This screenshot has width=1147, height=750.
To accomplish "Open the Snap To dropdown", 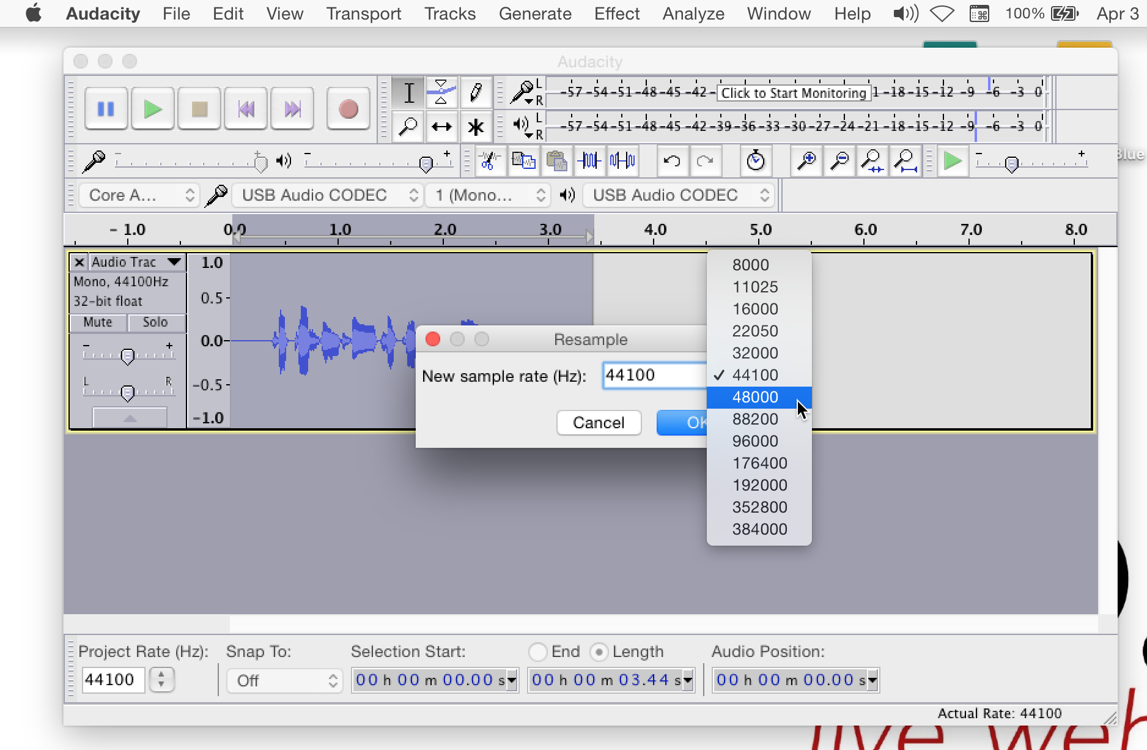I will [x=284, y=680].
